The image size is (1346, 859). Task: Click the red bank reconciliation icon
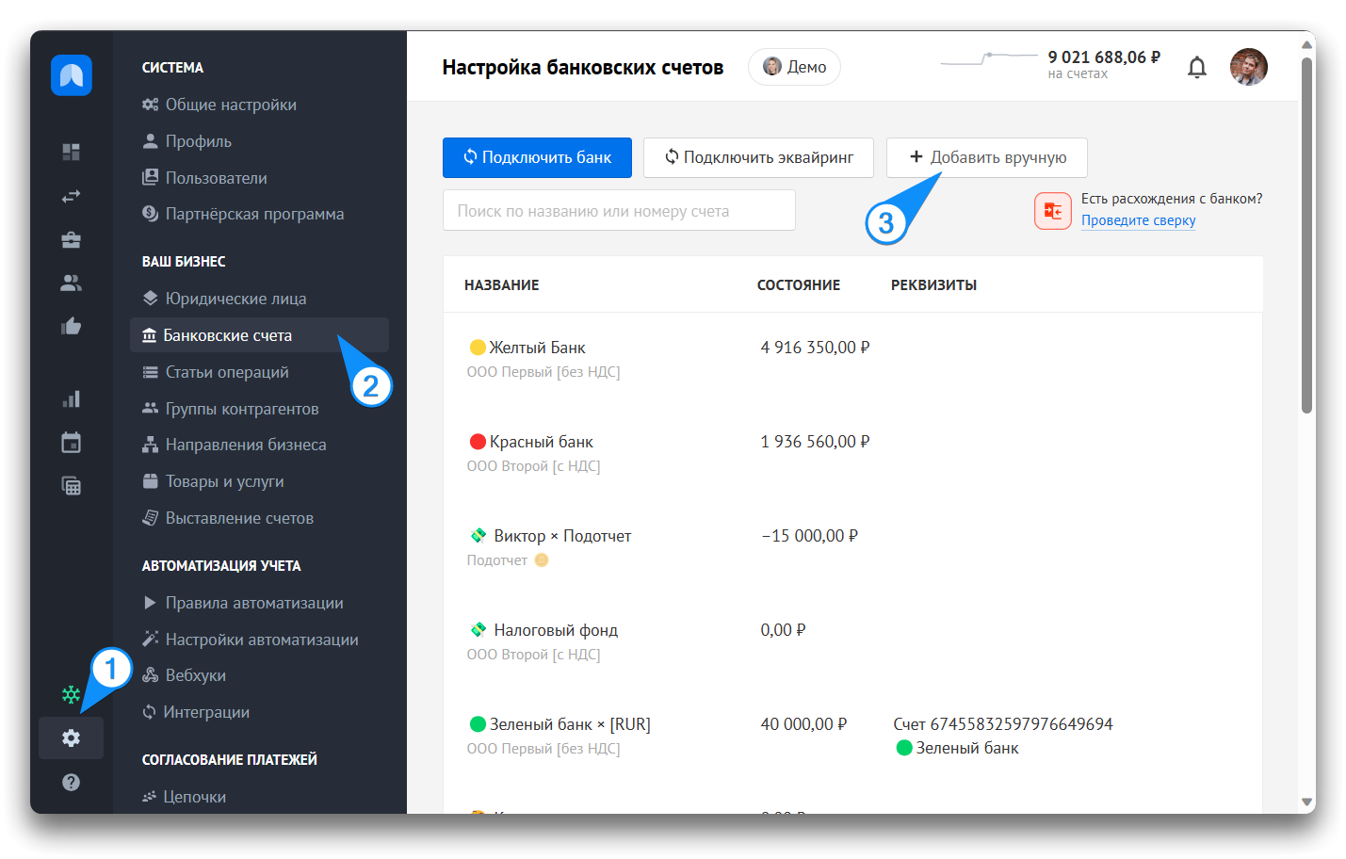1052,211
